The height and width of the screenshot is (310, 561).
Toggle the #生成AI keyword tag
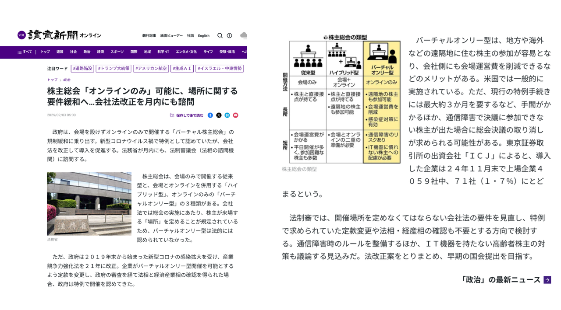click(x=182, y=69)
